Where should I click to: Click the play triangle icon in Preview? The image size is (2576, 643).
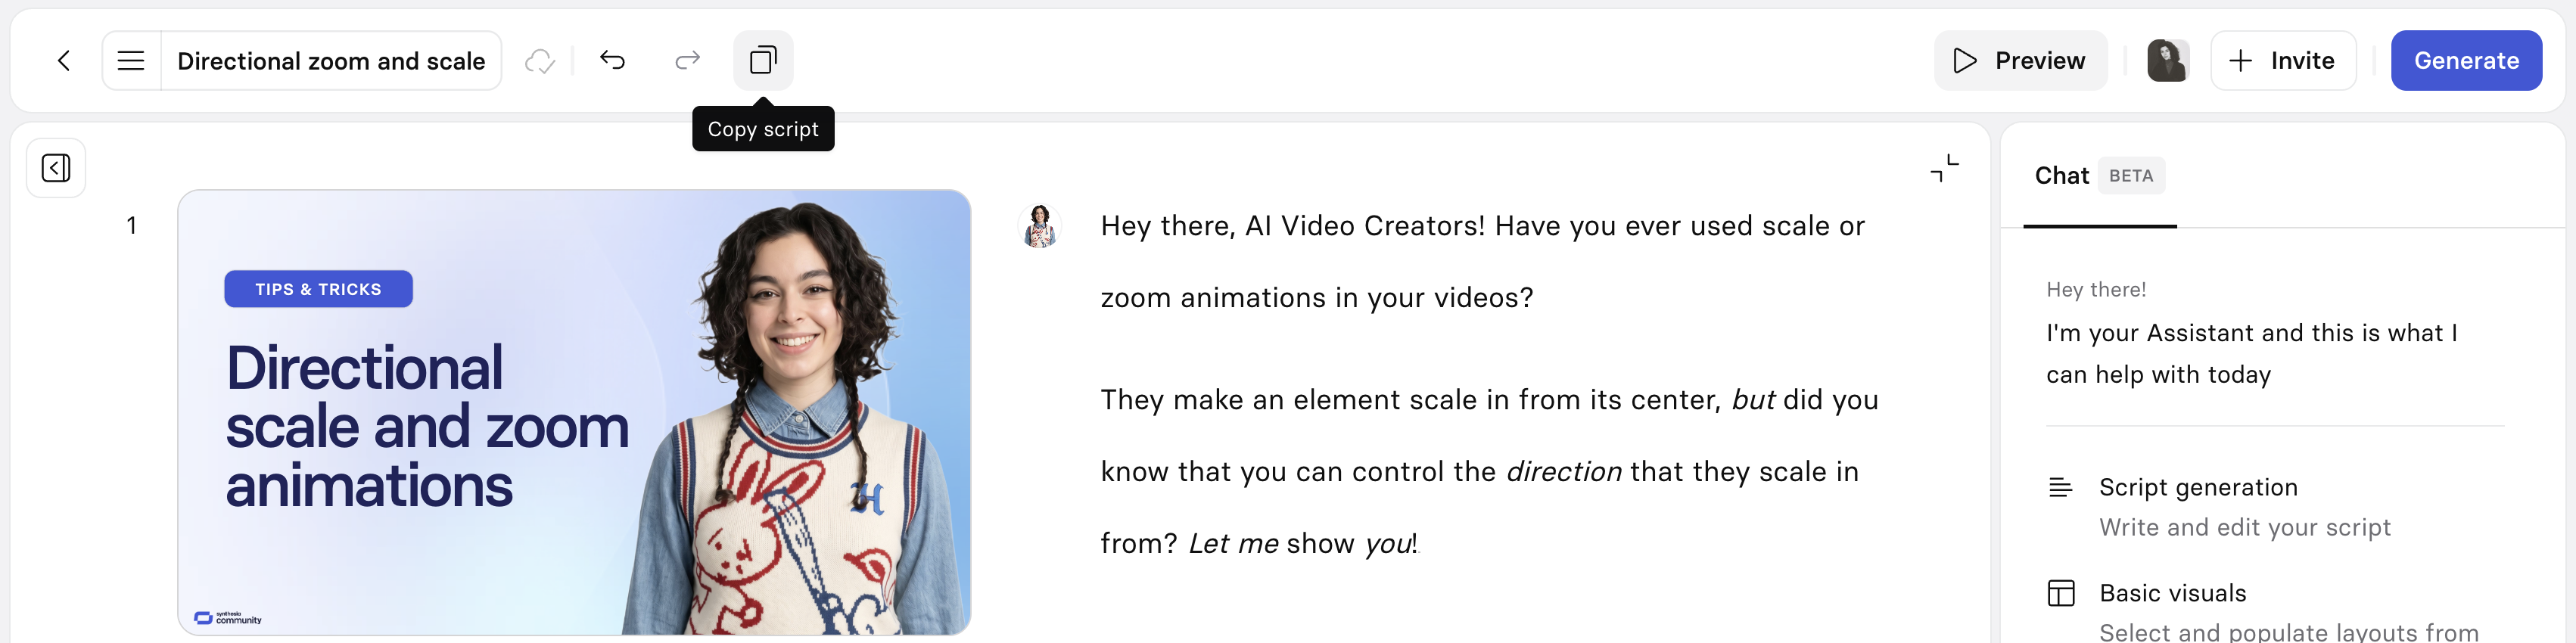coord(1964,61)
